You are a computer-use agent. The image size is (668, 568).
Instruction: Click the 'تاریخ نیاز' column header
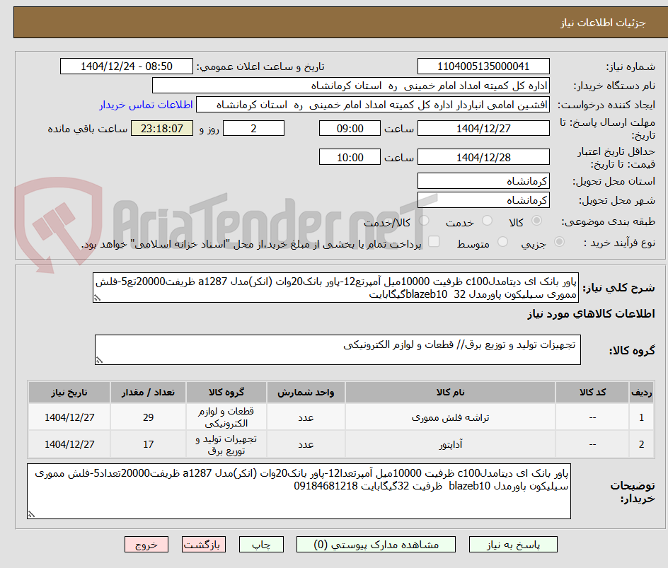[x=69, y=392]
